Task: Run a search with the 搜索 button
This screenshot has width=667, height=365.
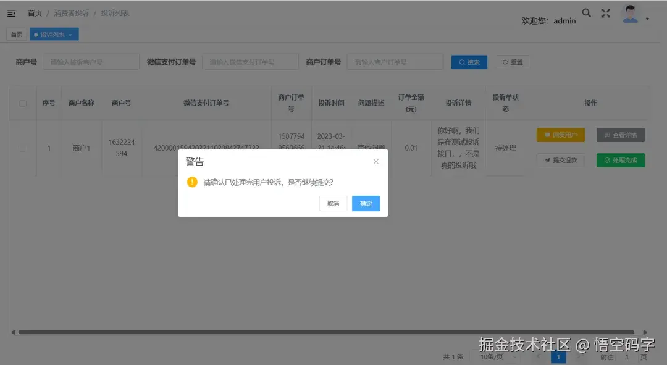Action: point(469,62)
